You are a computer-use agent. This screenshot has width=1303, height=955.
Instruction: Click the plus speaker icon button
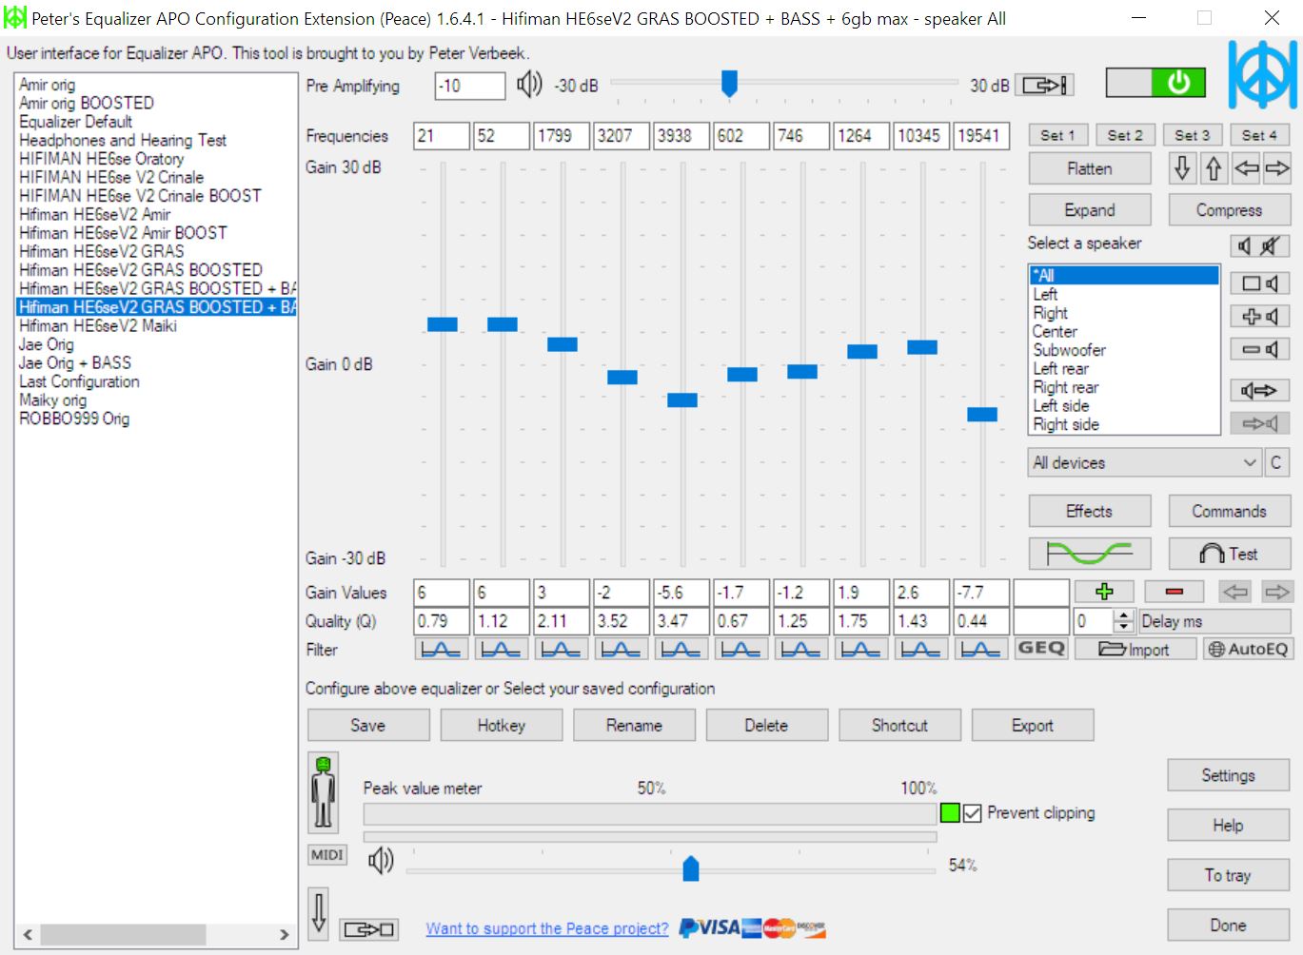click(1260, 316)
